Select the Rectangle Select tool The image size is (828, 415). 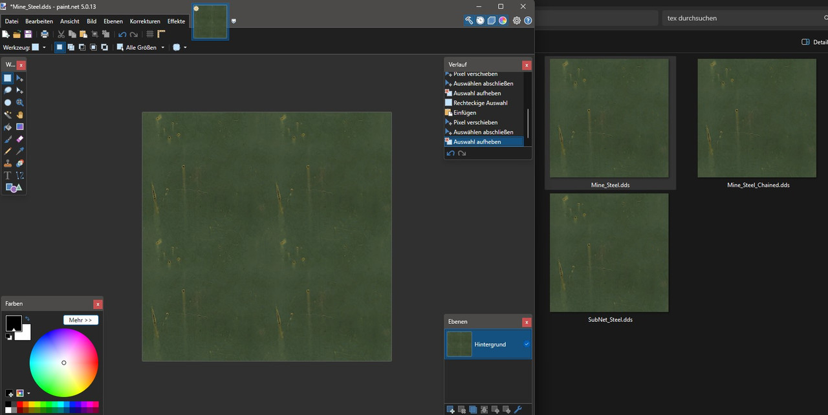point(8,78)
